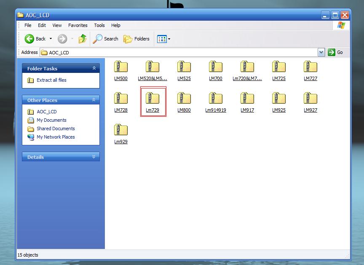Click the AOC_LCD title bar folder icon
This screenshot has width=364, height=265.
click(21, 15)
